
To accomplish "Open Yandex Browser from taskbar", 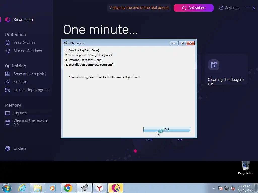I will [99, 188].
